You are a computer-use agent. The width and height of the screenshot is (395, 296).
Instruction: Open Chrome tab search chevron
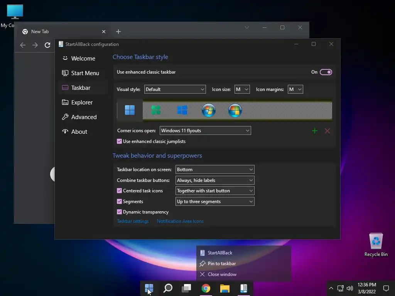coord(247,27)
